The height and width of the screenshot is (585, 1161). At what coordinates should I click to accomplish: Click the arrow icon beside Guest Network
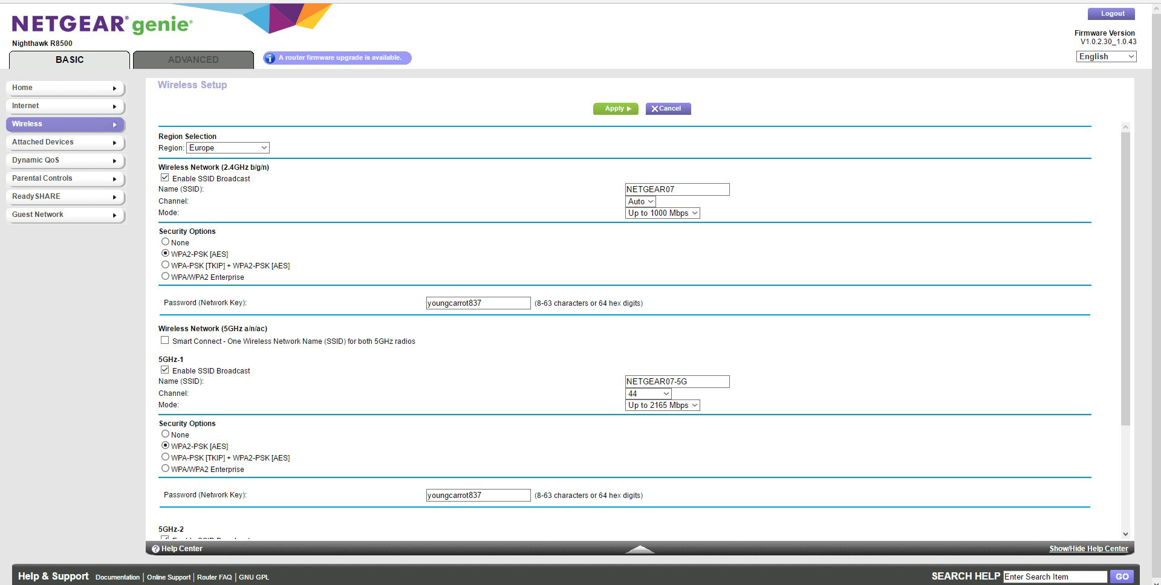click(x=114, y=215)
